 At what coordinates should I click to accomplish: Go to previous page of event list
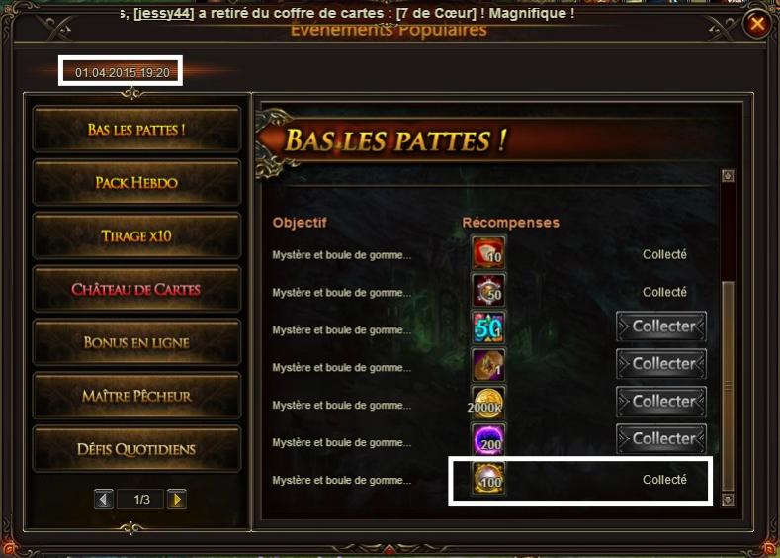click(x=104, y=499)
